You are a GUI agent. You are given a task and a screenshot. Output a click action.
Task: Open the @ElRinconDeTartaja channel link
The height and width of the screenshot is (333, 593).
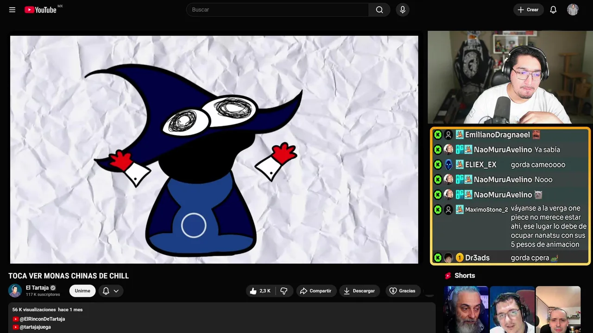42,319
